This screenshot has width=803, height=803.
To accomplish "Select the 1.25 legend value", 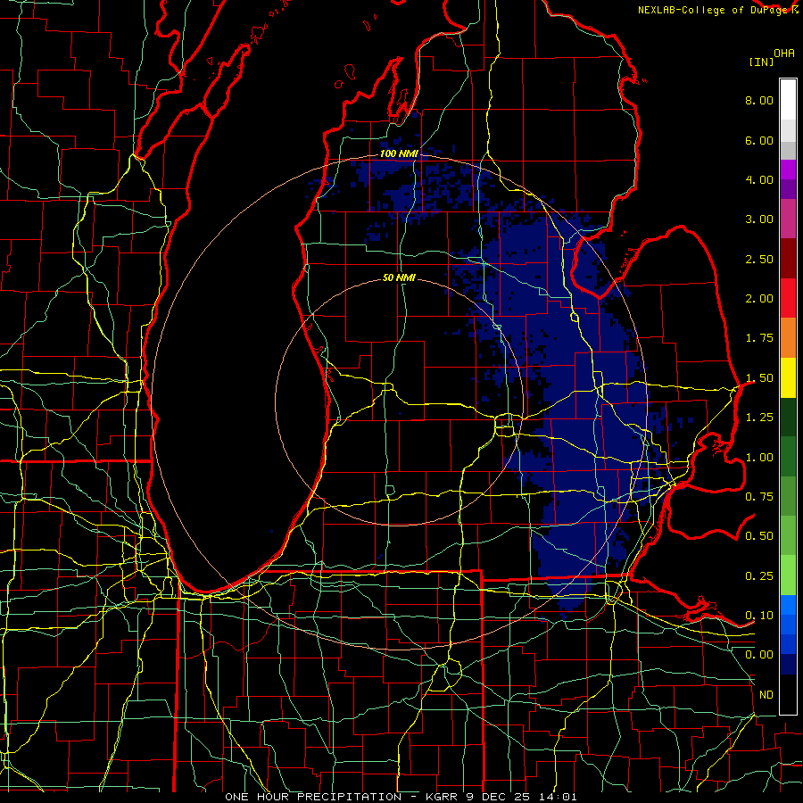I will click(x=759, y=418).
